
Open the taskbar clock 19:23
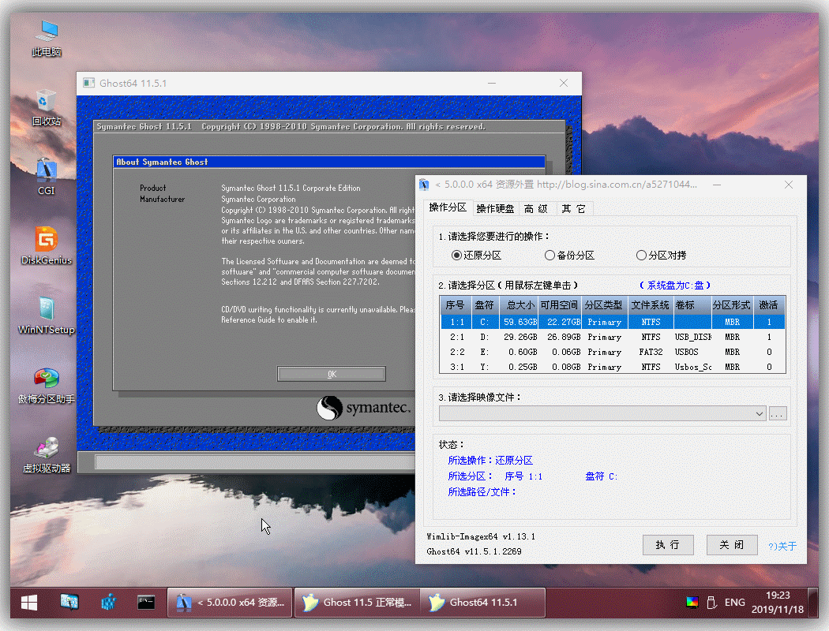tap(778, 603)
